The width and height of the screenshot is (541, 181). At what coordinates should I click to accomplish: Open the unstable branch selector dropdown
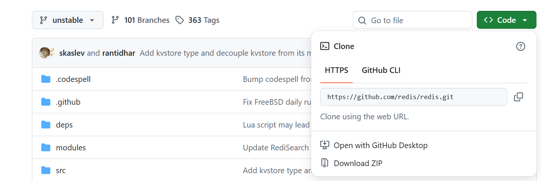click(x=68, y=20)
